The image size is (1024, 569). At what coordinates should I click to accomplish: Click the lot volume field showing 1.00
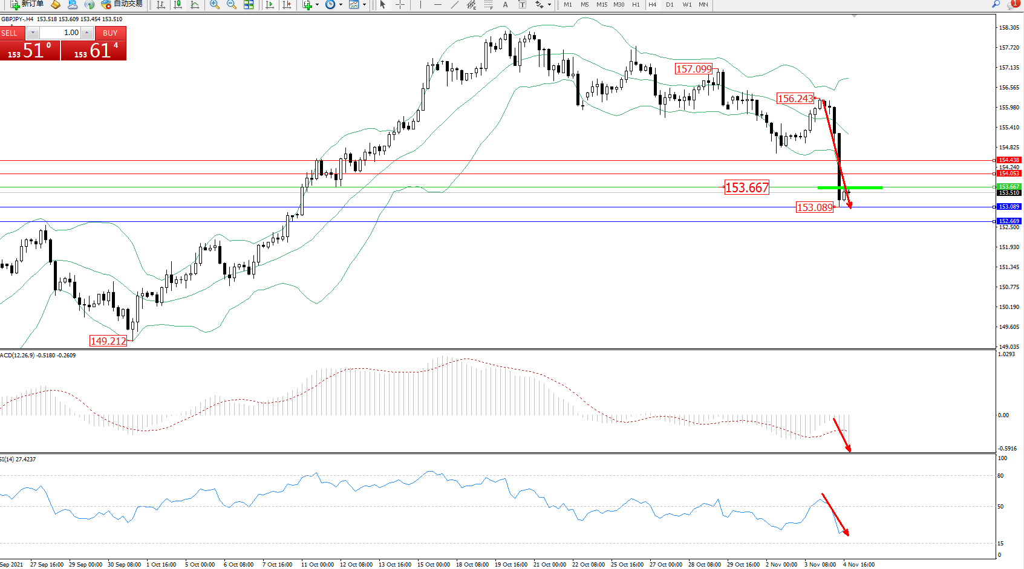point(60,33)
